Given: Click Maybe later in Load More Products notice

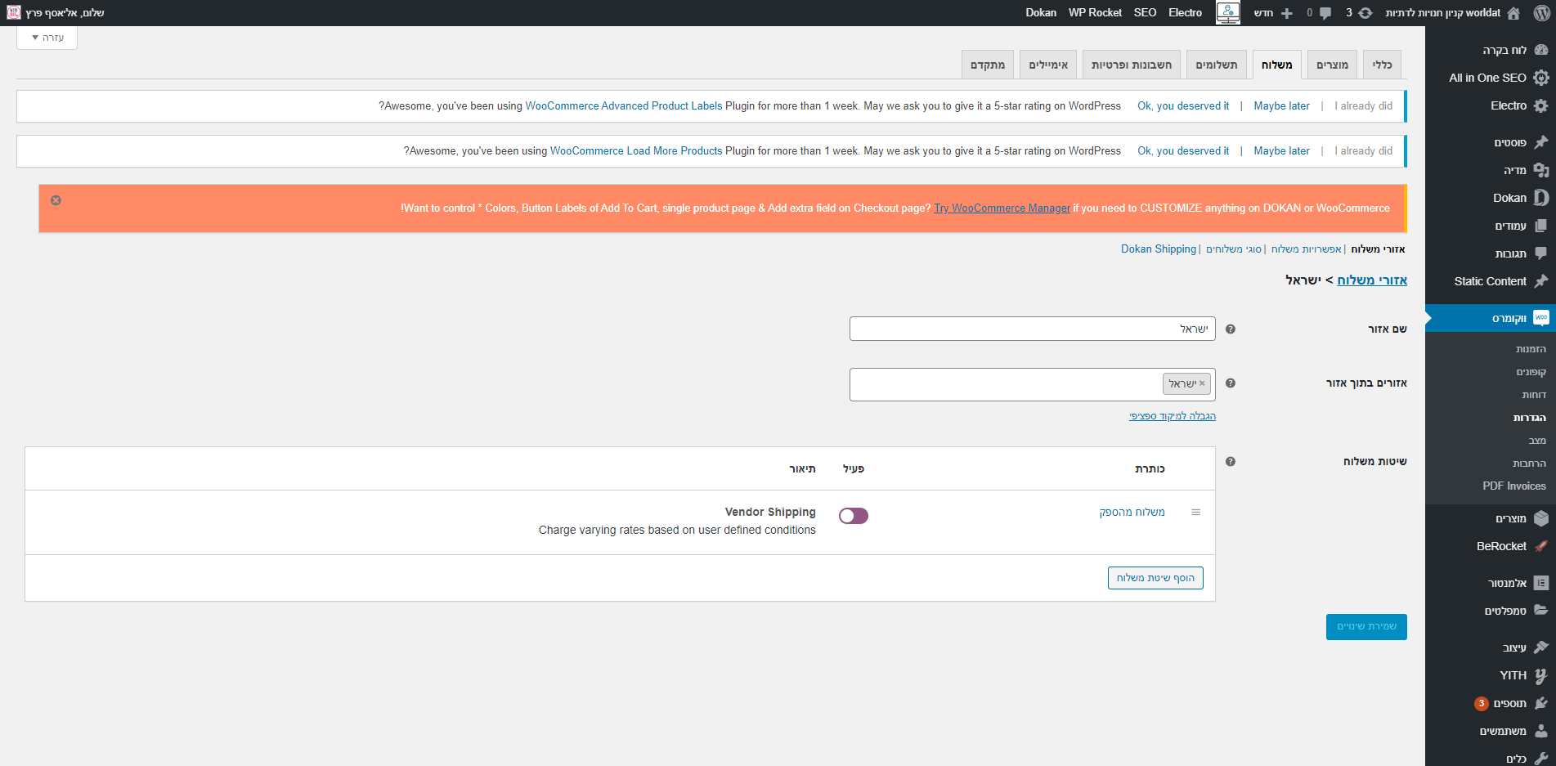Looking at the screenshot, I should click(1281, 151).
